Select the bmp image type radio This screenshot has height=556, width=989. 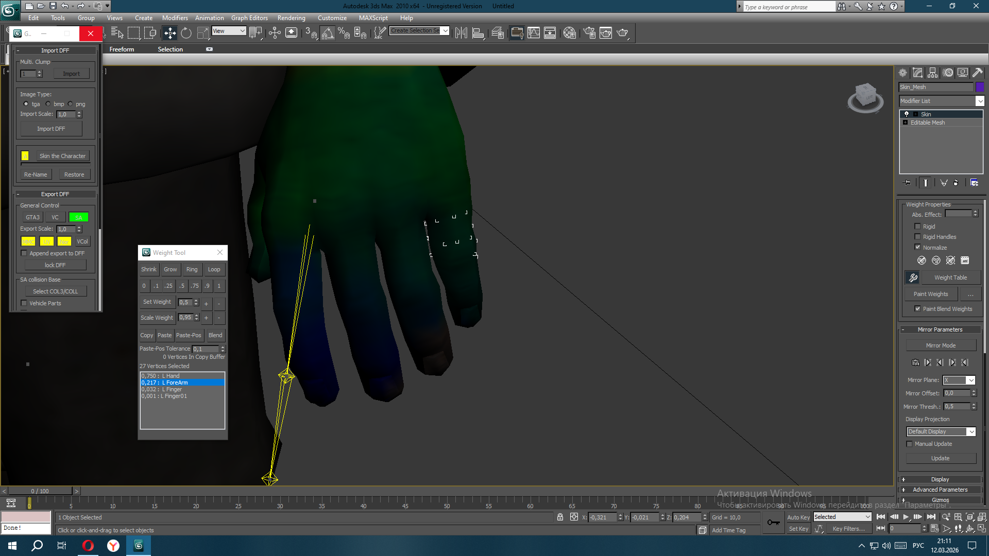point(48,104)
